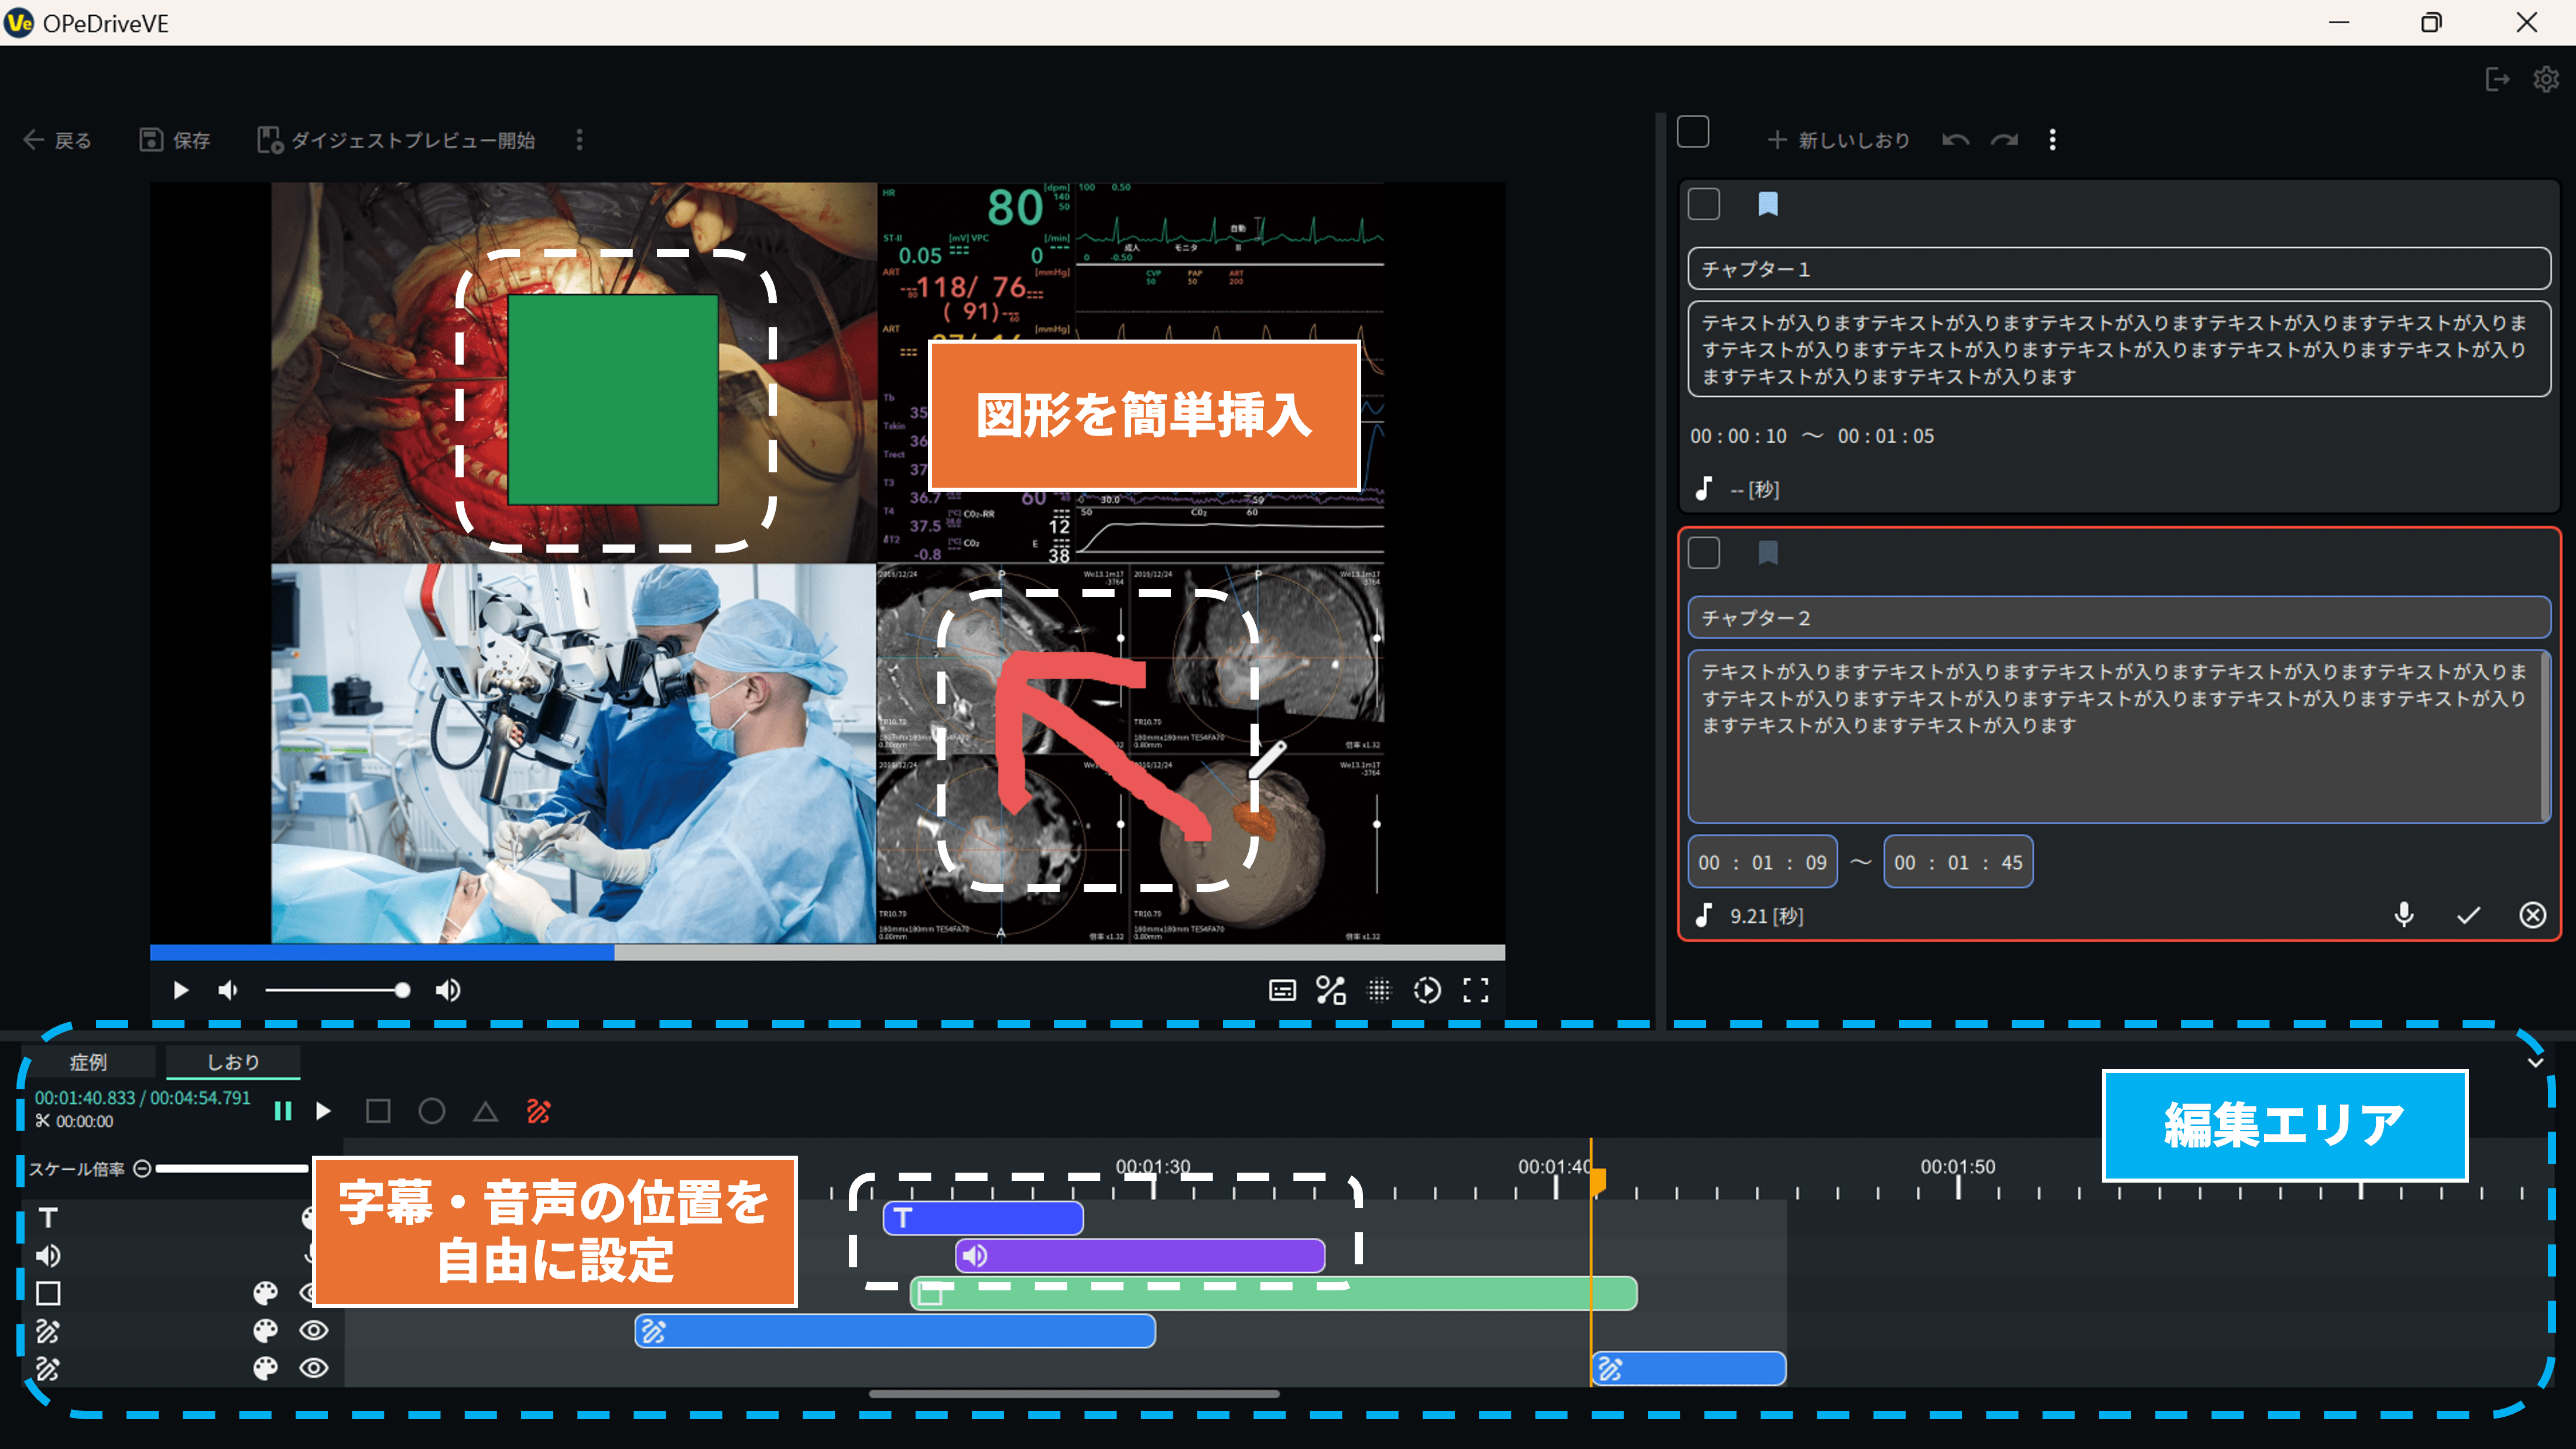Image resolution: width=2576 pixels, height=1449 pixels.
Task: Confirm Chapter 2 edits with checkmark
Action: pos(2468,915)
